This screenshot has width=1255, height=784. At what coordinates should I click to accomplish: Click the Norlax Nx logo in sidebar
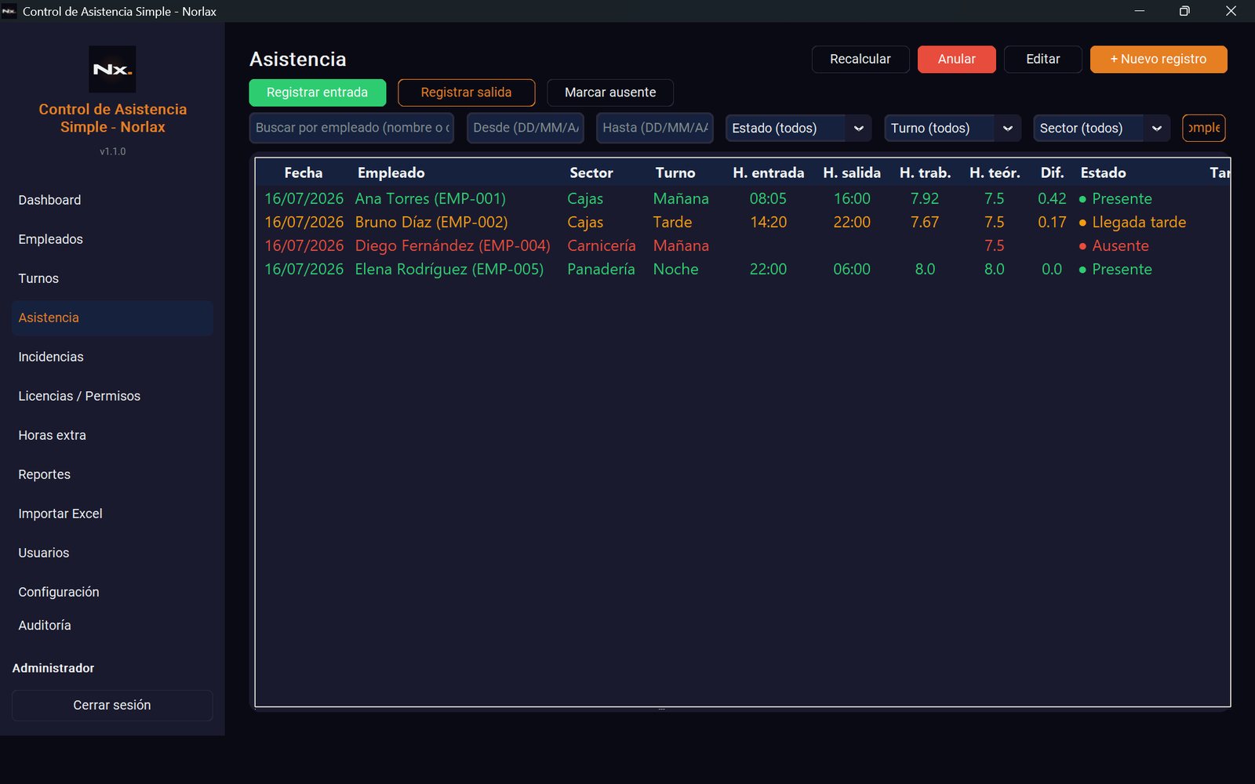pos(112,69)
